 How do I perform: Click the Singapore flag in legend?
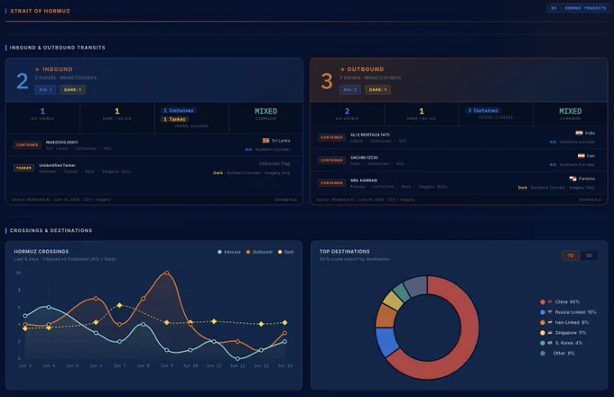tap(550, 332)
